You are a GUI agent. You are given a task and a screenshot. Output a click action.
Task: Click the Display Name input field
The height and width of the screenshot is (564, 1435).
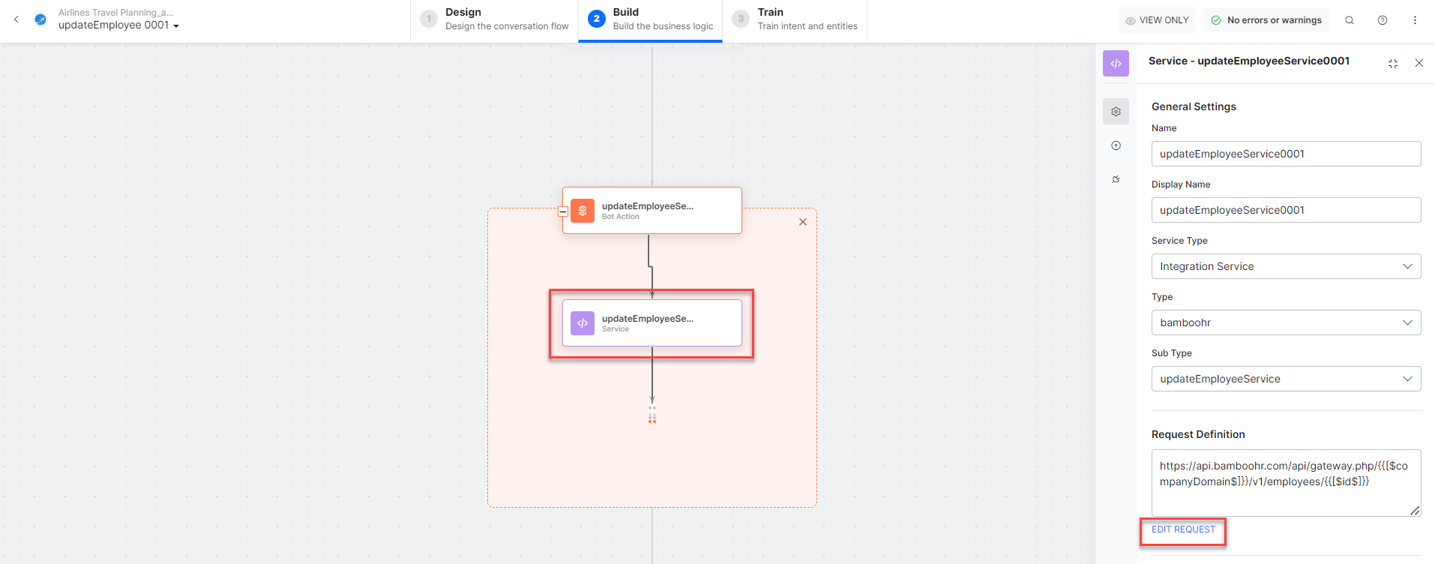pyautogui.click(x=1286, y=210)
